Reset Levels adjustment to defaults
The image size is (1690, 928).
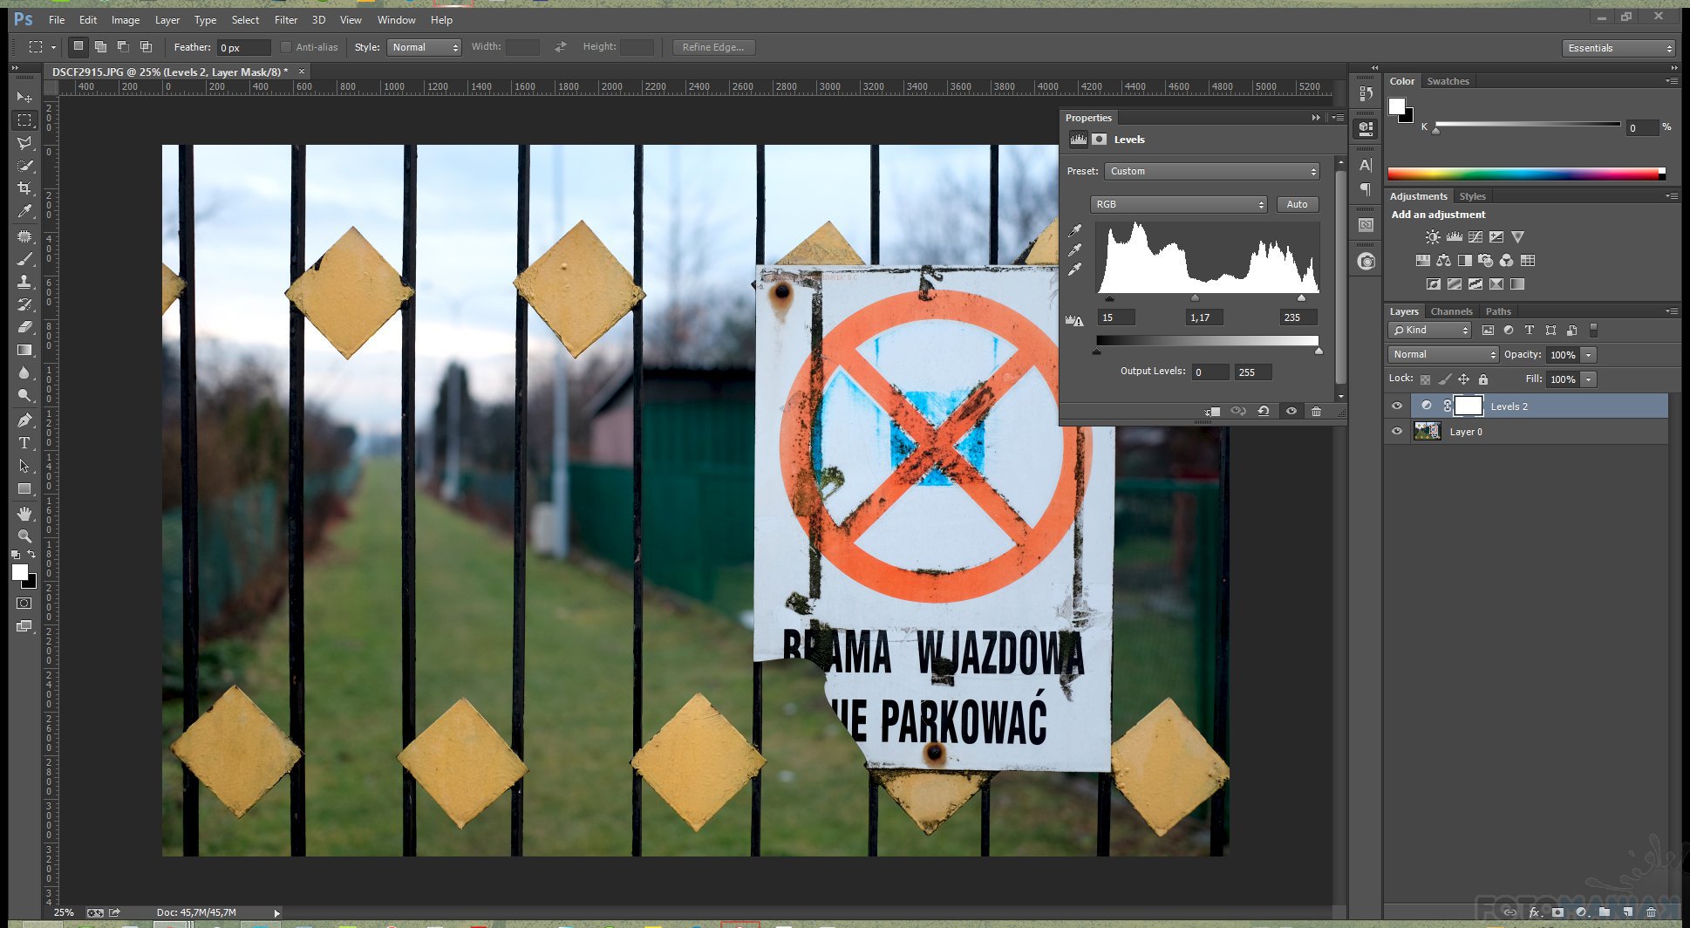[1264, 411]
